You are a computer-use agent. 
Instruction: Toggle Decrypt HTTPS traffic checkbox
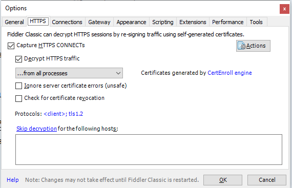coord(18,59)
